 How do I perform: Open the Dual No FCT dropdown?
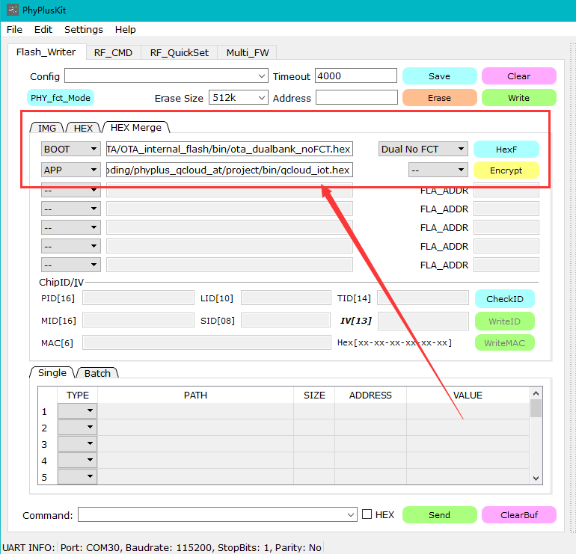click(x=423, y=149)
